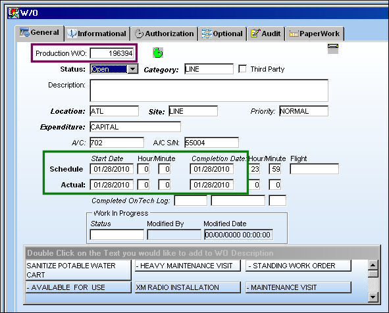The image size is (389, 313).
Task: Go to the Optional tab
Action: (222, 34)
